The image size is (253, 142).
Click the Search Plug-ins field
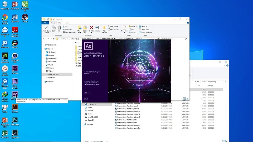click(x=174, y=39)
